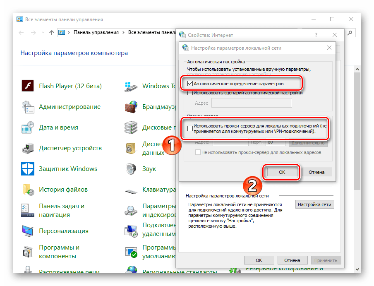Screen dimensions: 374x286
Task: Click the scrollbar up arrow in Control Panel
Action: coord(357,69)
